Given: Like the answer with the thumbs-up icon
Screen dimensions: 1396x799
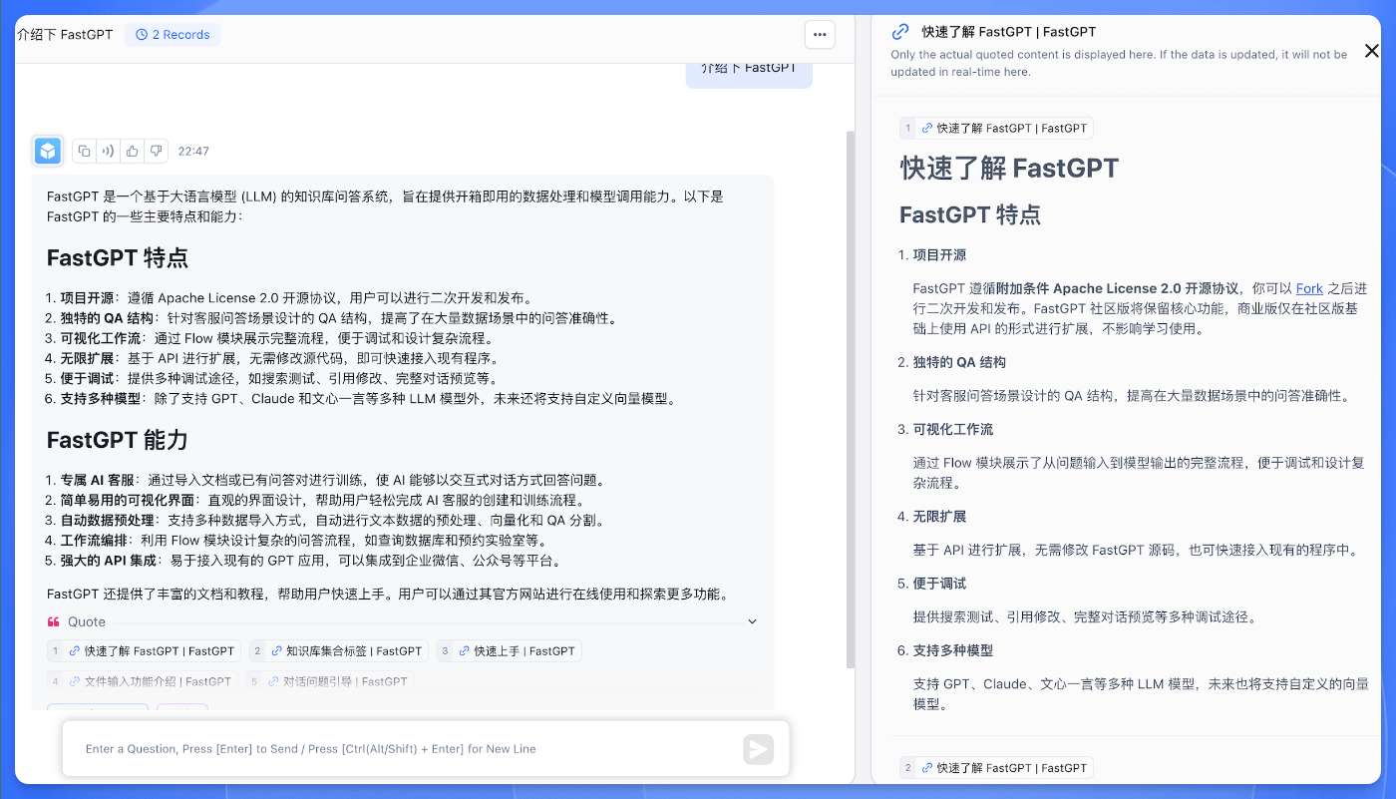Looking at the screenshot, I should (132, 151).
